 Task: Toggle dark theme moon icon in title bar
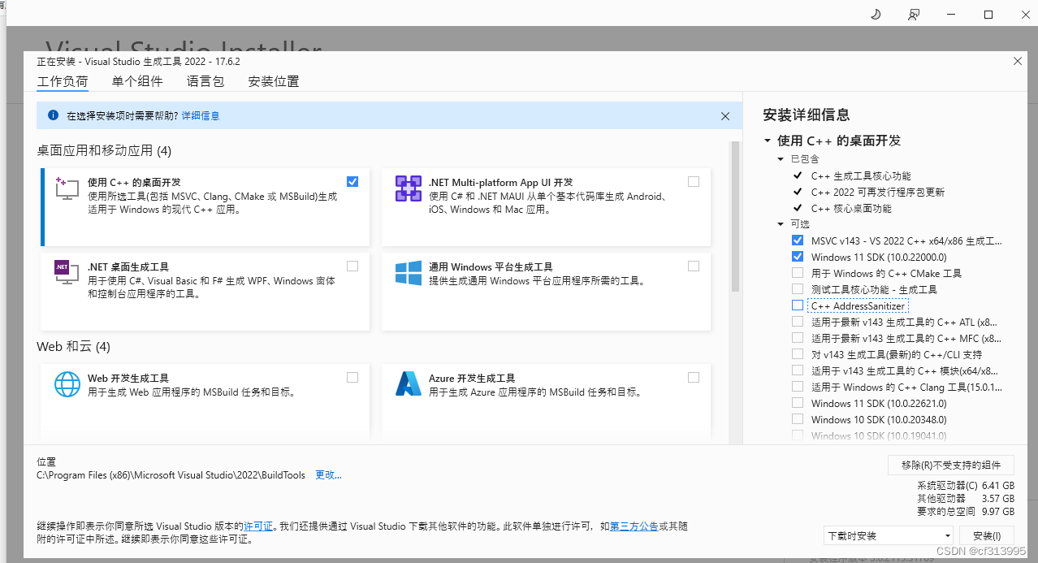pos(876,14)
